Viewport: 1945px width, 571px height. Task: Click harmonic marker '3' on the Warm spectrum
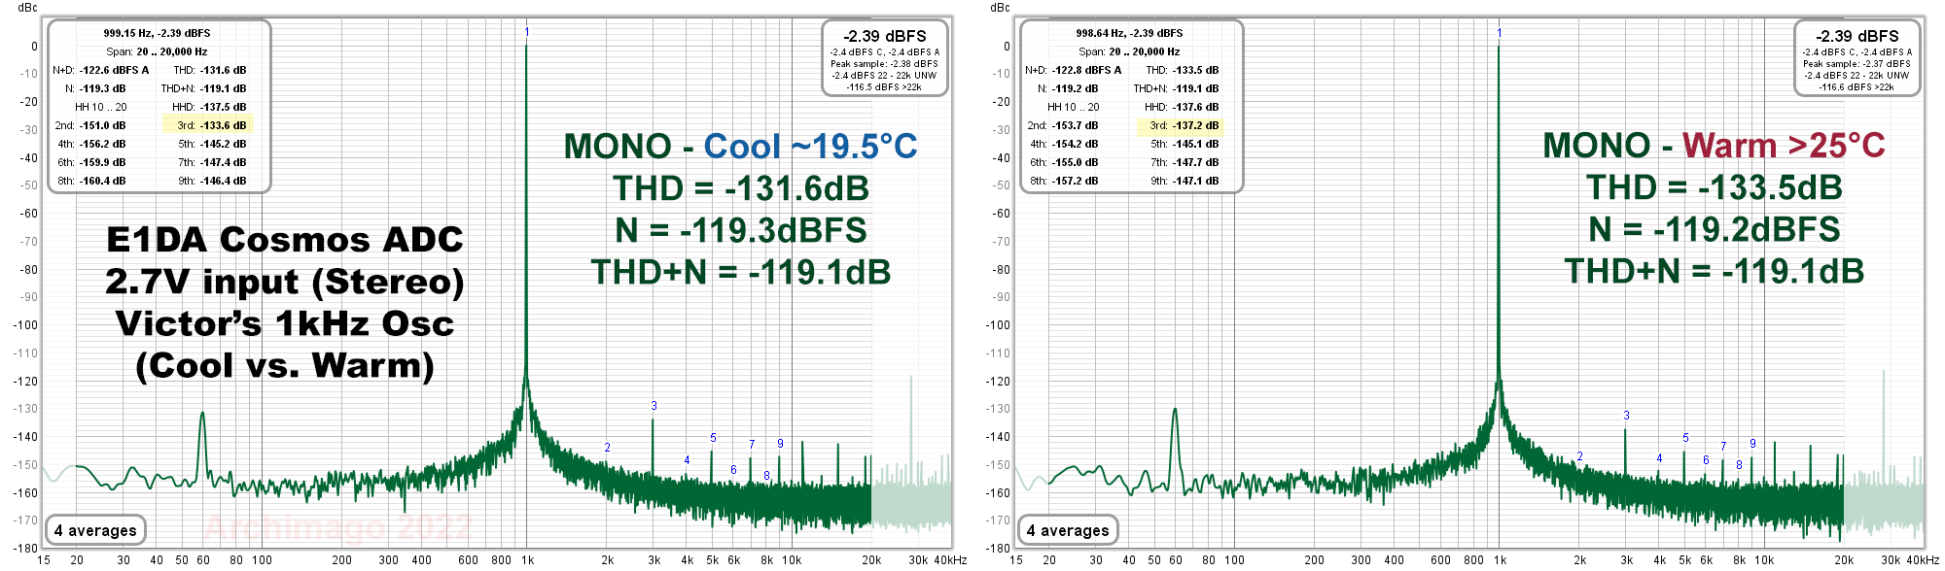(x=1626, y=416)
